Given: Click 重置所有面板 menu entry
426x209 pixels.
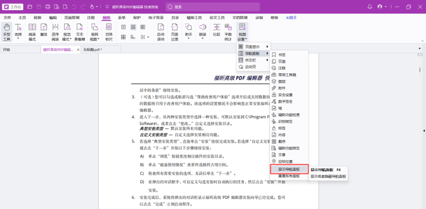Looking at the screenshot, I should pyautogui.click(x=289, y=176).
